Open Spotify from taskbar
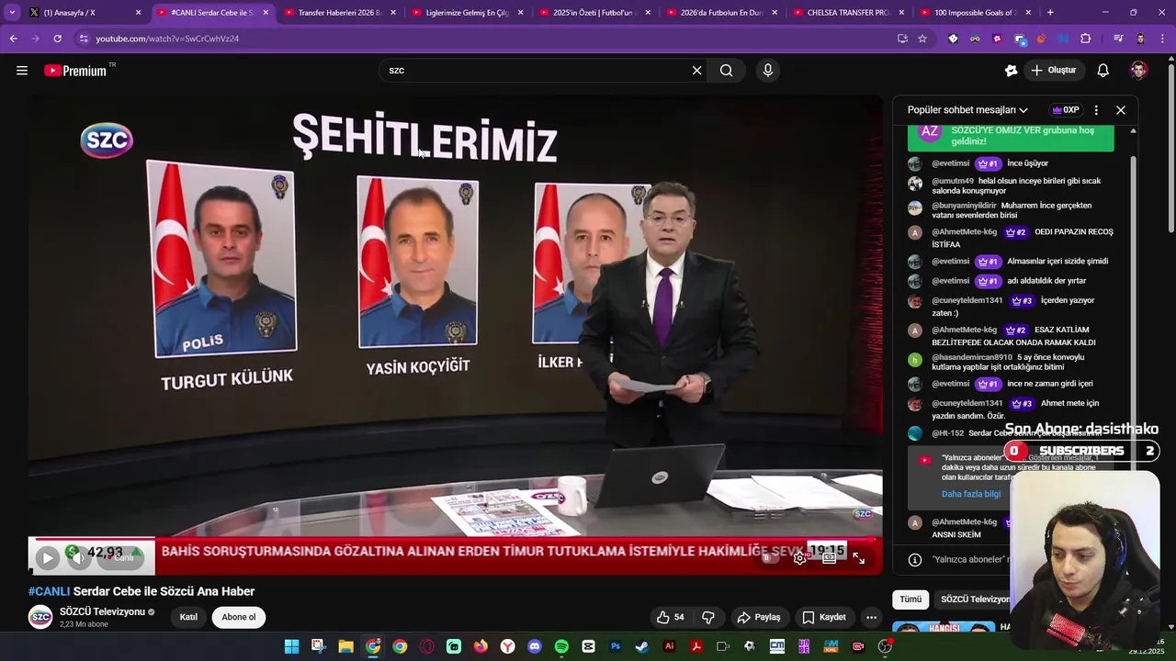Image resolution: width=1176 pixels, height=661 pixels. click(x=561, y=646)
